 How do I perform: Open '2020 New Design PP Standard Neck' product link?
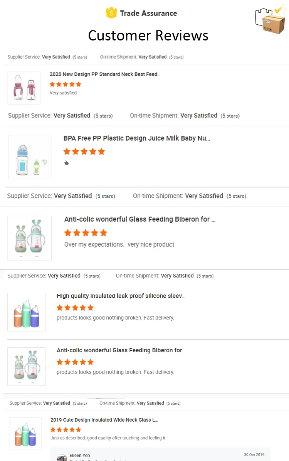coord(105,74)
